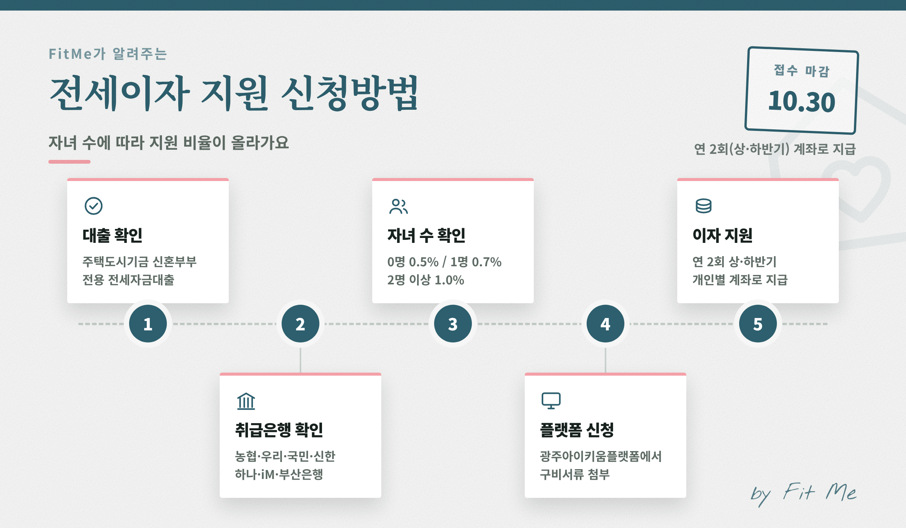Screen dimensions: 906x528
Task: Click the rate text 0명 0.5% / 1명 0.7%
Action: pyautogui.click(x=444, y=262)
